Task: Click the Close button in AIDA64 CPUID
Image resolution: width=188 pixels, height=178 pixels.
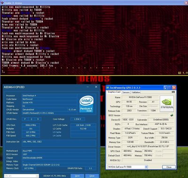Action: (92, 176)
